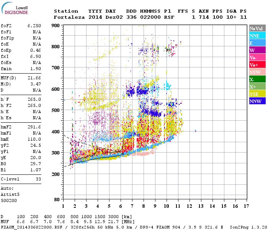Click the PPS value 100
Screen dimensions: 268x230
click(217, 17)
